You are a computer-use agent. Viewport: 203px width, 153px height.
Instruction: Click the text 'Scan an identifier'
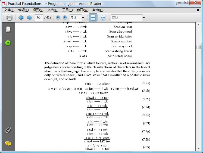pos(120,36)
